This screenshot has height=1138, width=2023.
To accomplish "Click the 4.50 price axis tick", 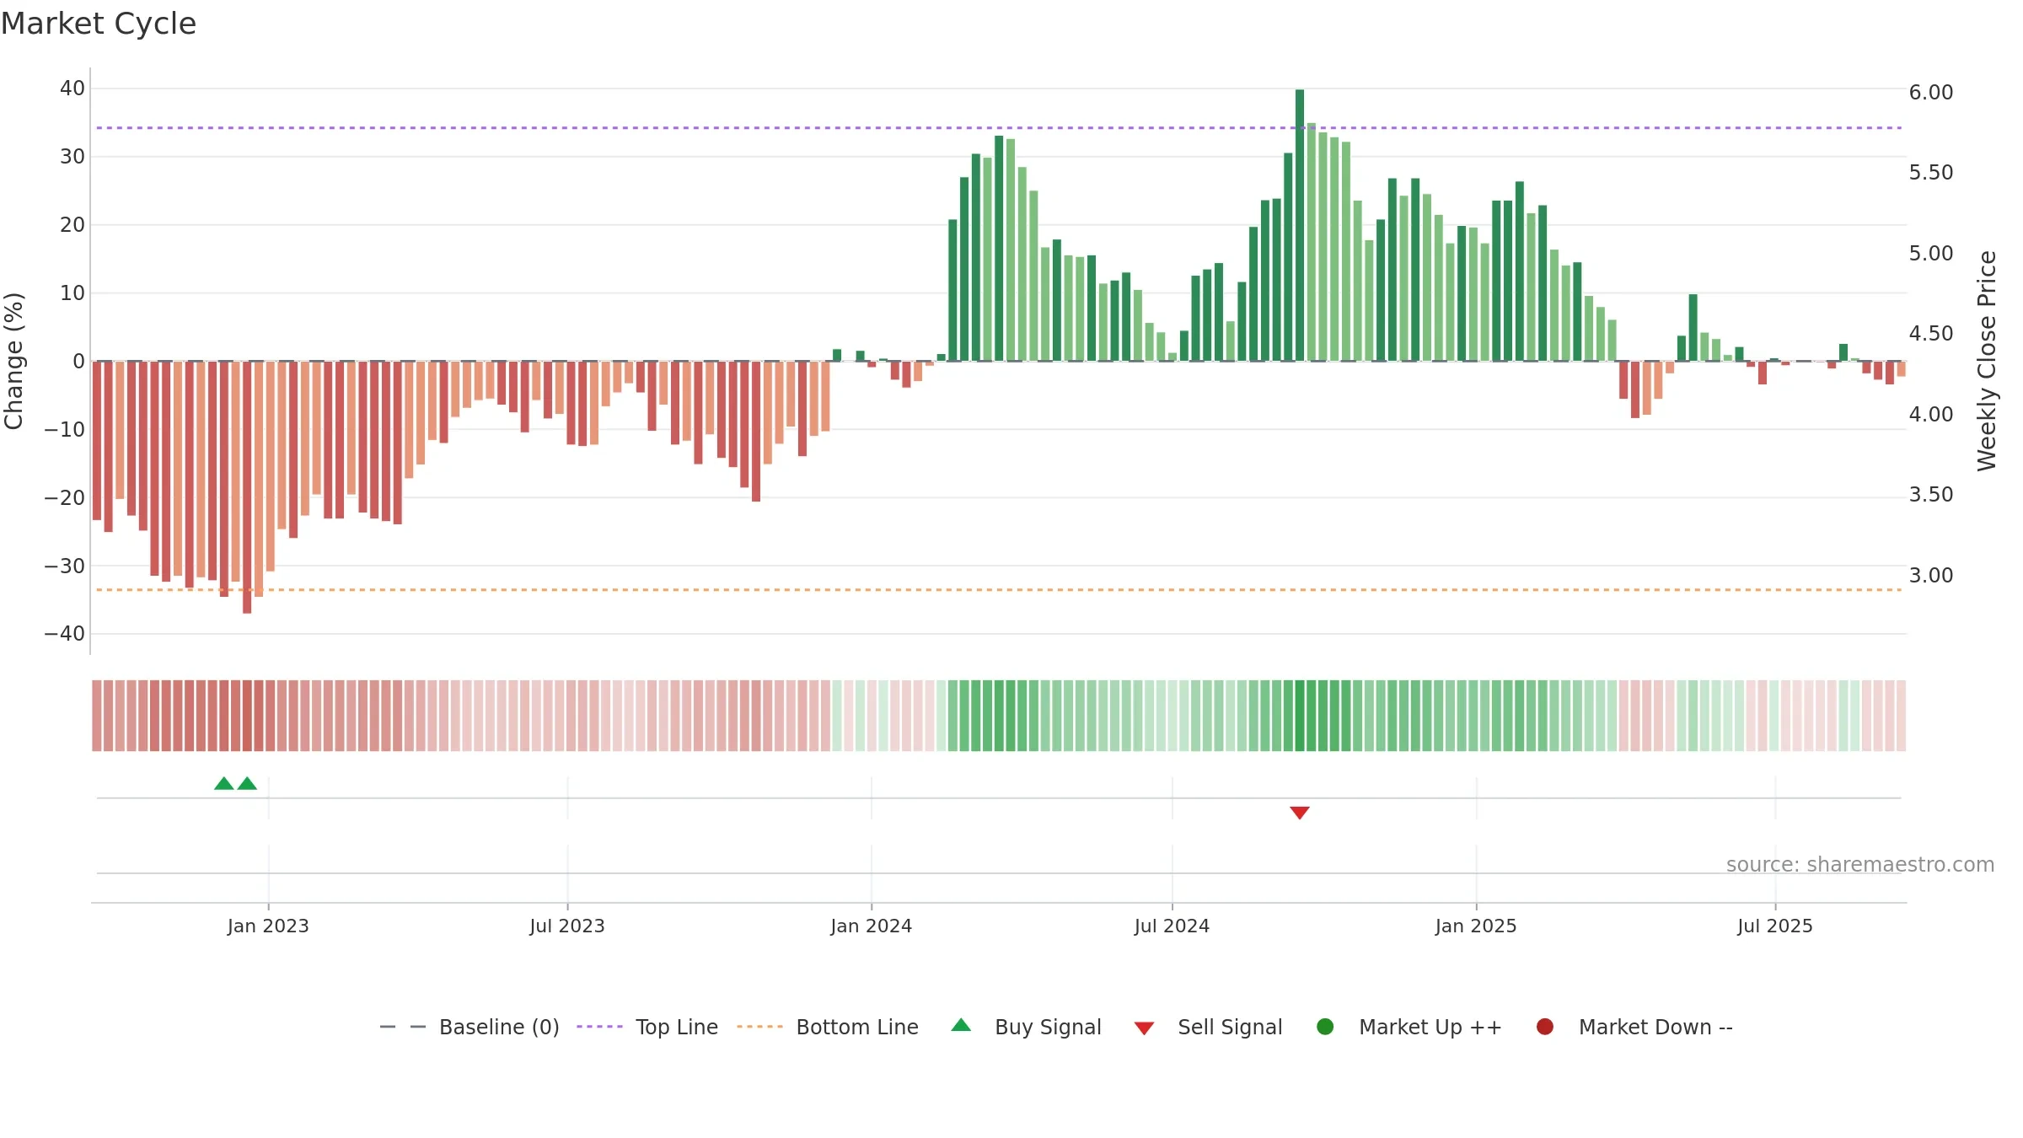I will (1931, 334).
